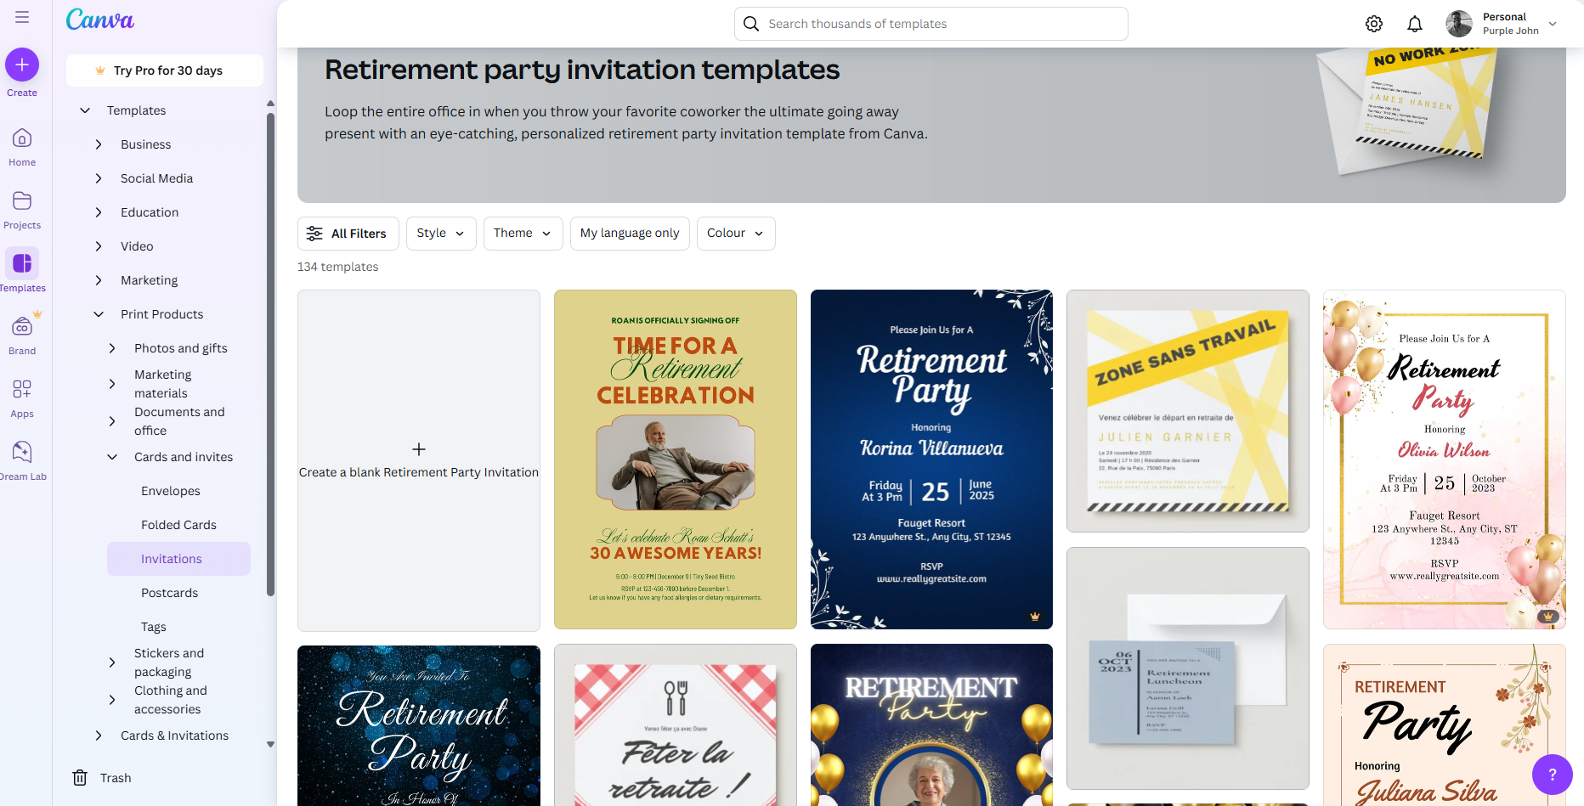This screenshot has width=1584, height=806.
Task: Open the Postcards category
Action: 168,592
